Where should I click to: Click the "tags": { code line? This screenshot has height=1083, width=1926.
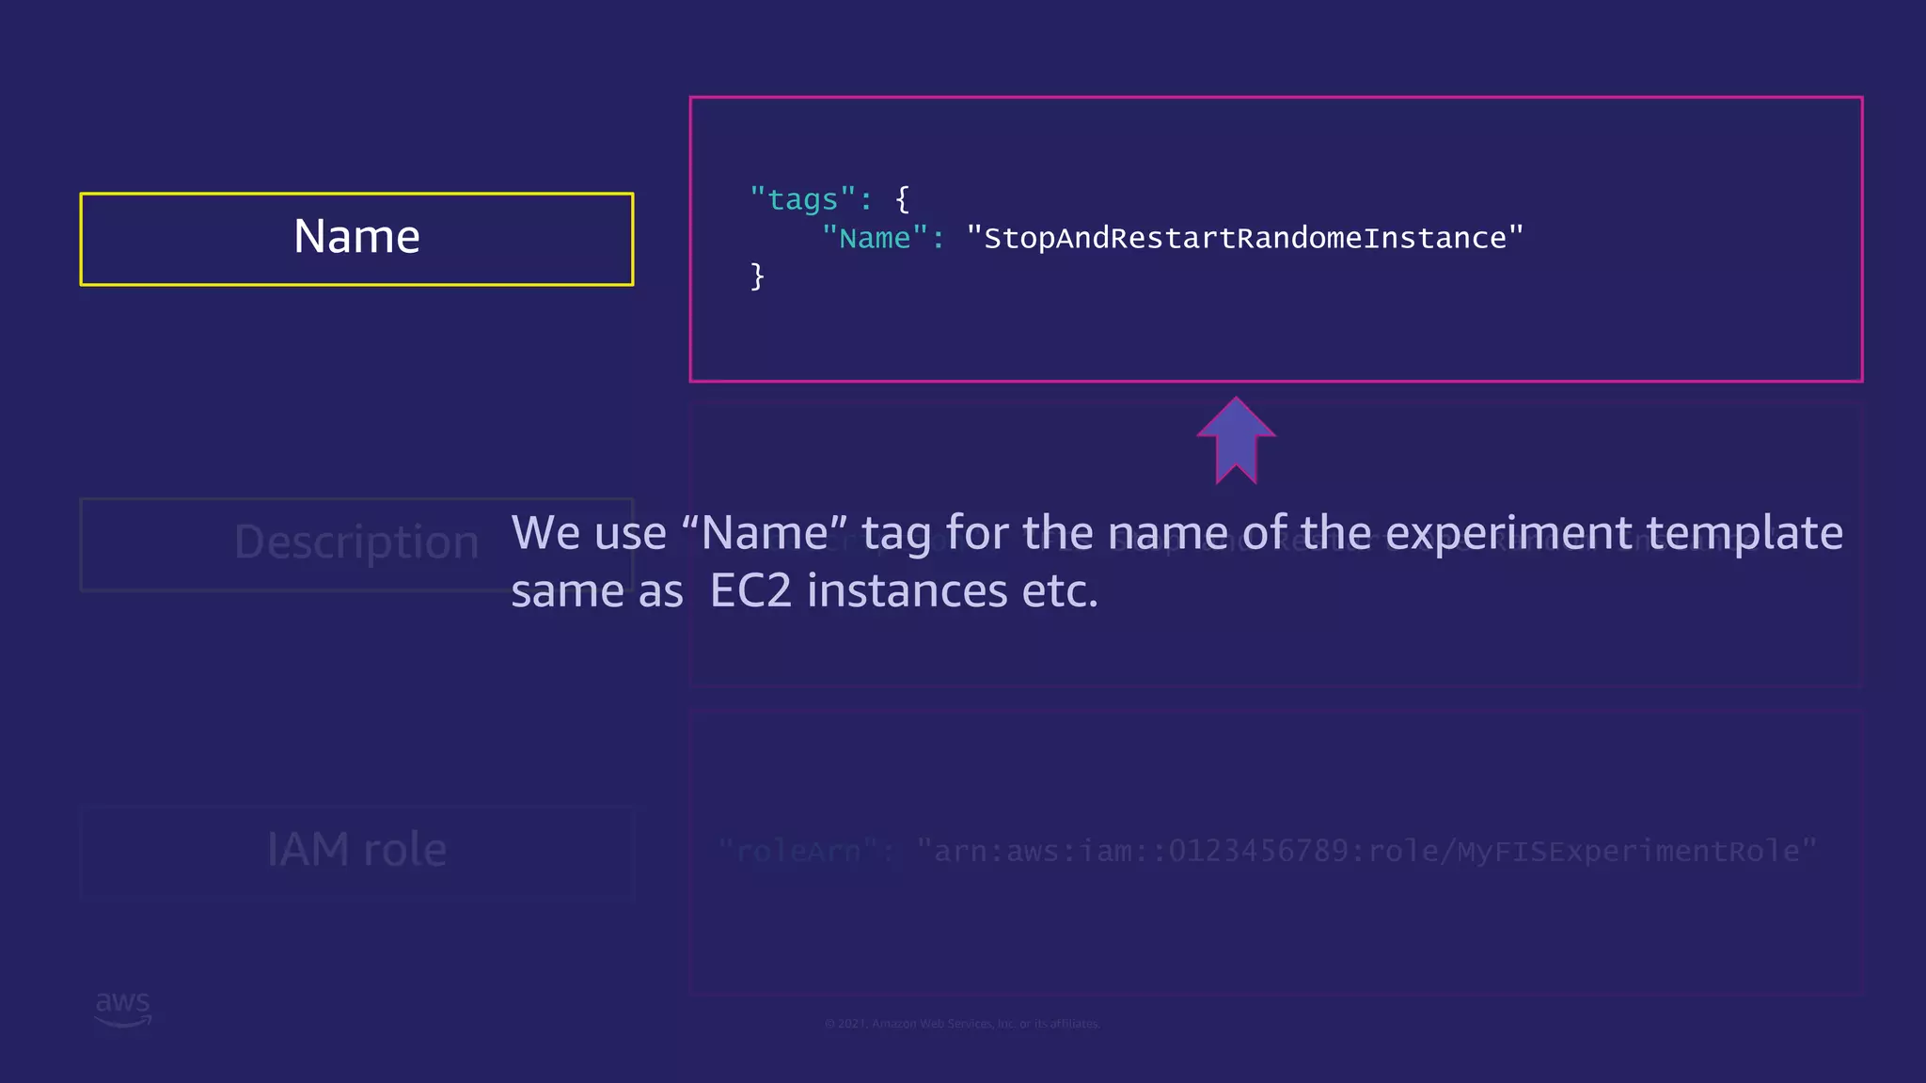829,199
